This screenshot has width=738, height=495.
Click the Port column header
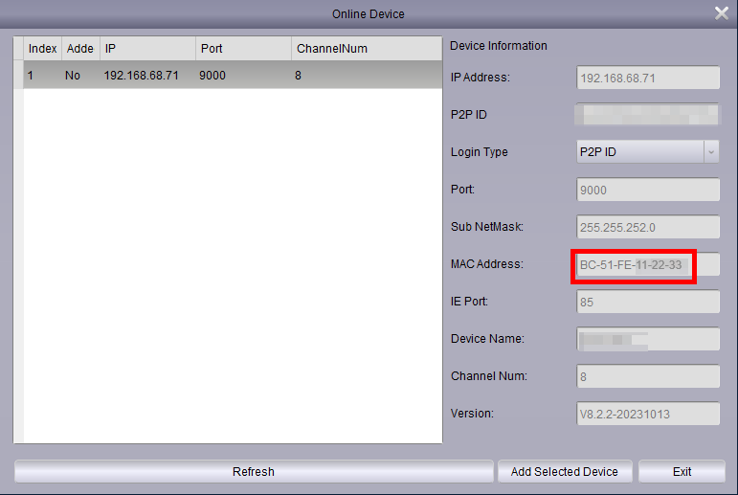(x=244, y=49)
